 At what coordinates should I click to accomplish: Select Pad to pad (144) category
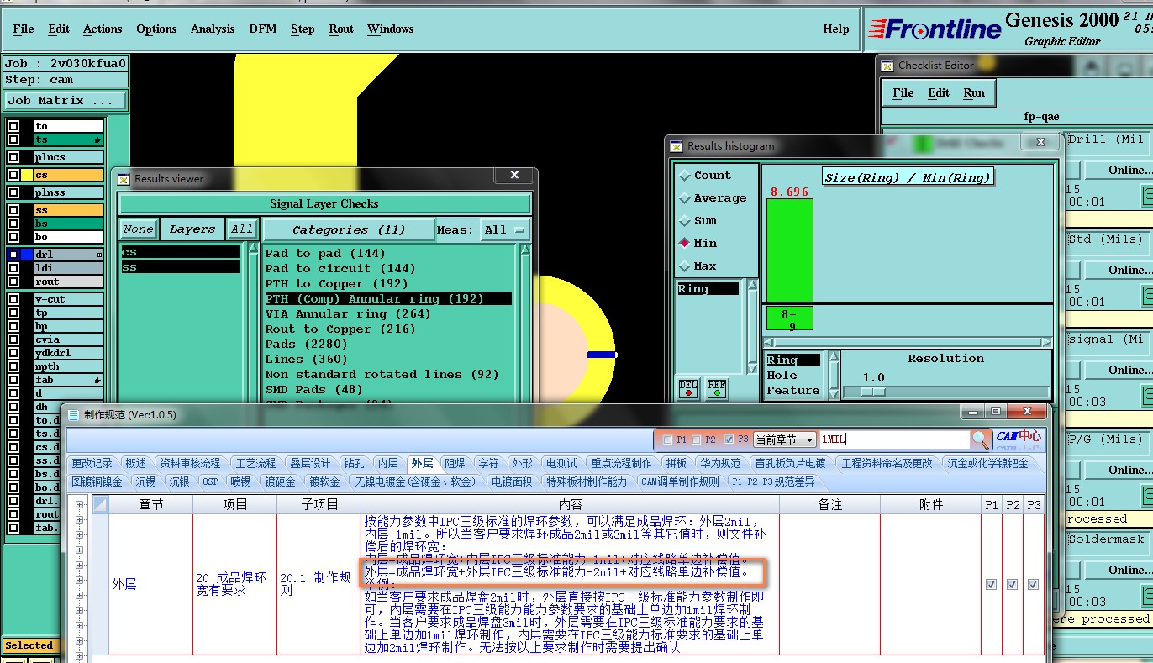[x=325, y=253]
